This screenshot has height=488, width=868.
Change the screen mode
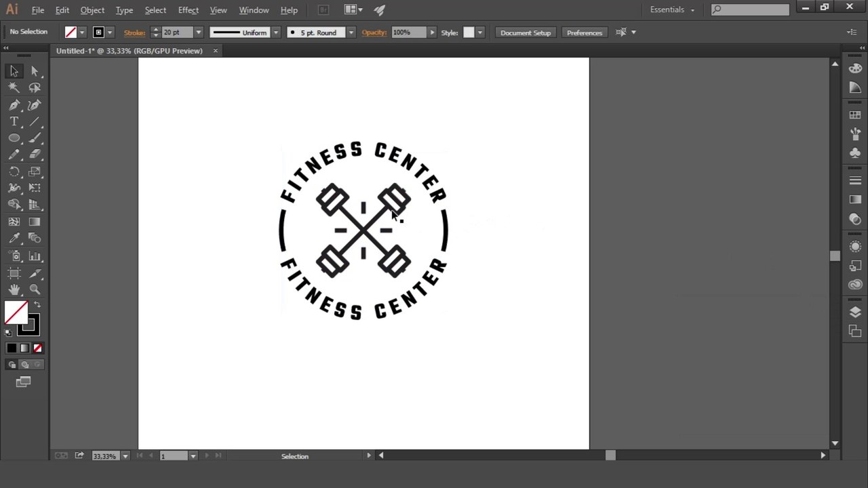[24, 382]
